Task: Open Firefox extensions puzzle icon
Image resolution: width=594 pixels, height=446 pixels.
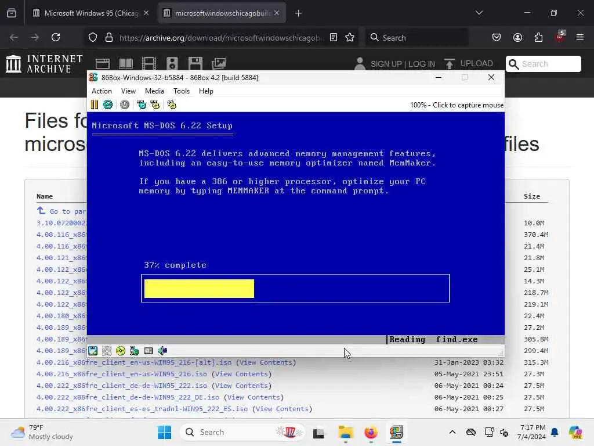Action: tap(538, 37)
